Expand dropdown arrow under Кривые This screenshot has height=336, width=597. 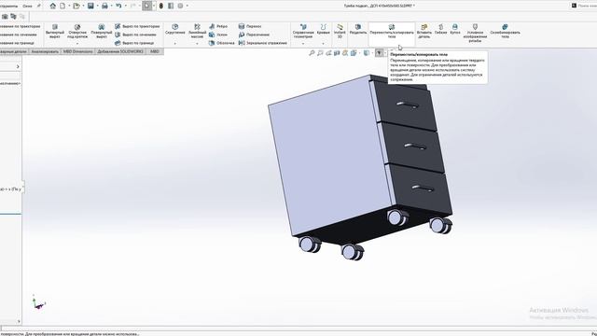tap(324, 44)
